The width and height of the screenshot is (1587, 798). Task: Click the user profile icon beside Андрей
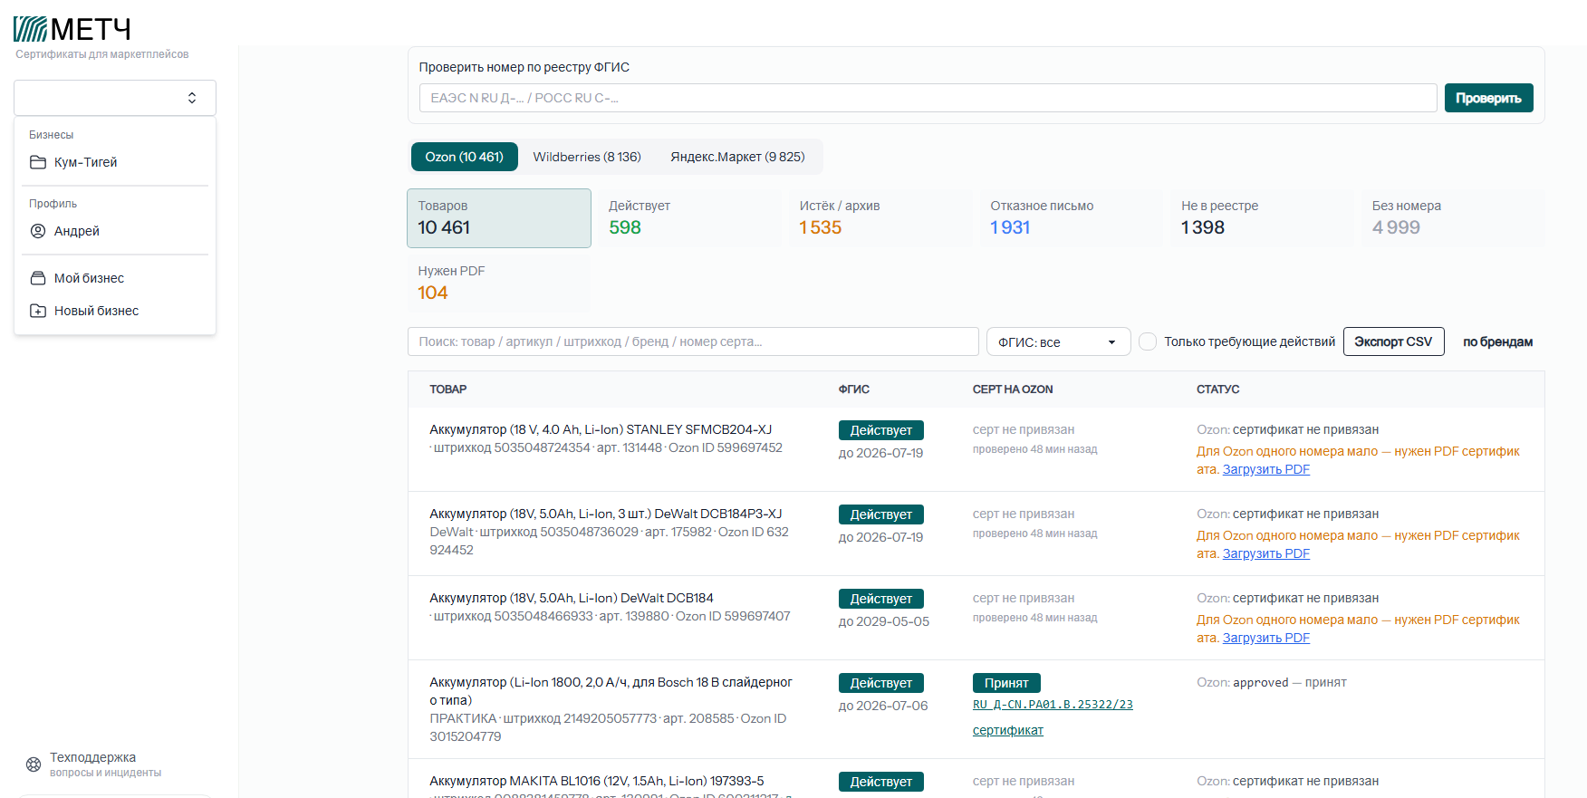(38, 231)
